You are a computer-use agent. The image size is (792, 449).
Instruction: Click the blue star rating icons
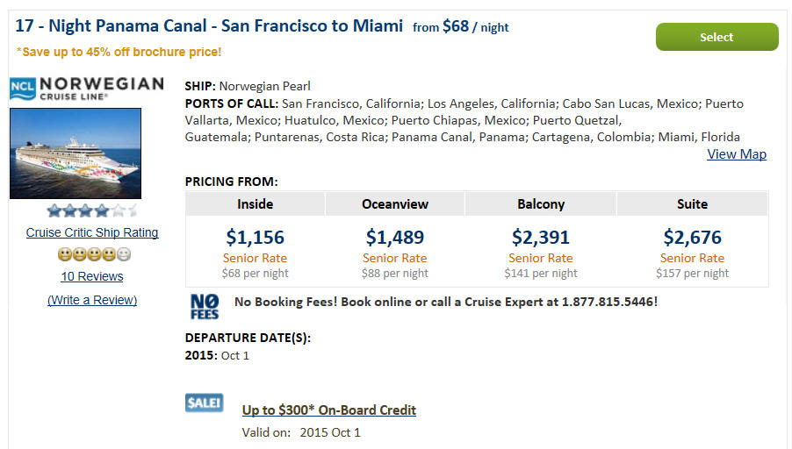pyautogui.click(x=92, y=210)
